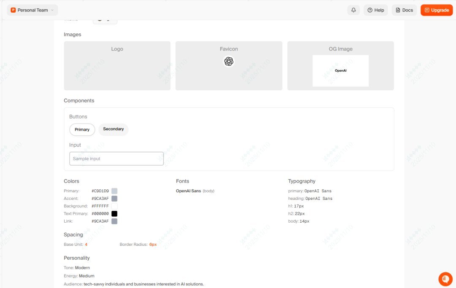Click the question mark Help icon

click(x=369, y=10)
